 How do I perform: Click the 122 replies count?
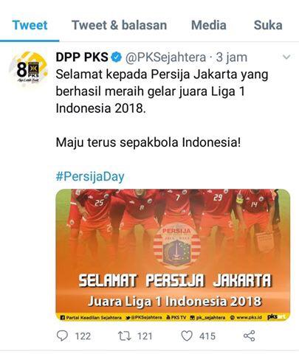(x=83, y=336)
